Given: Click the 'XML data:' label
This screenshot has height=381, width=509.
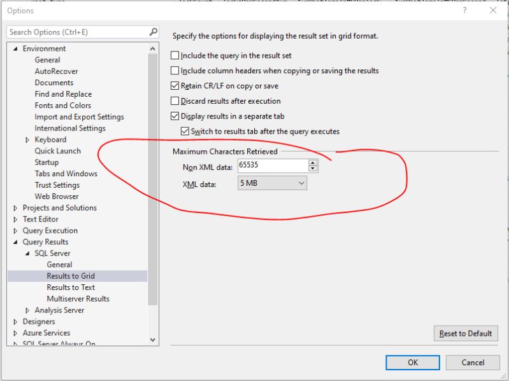Looking at the screenshot, I should tap(199, 184).
